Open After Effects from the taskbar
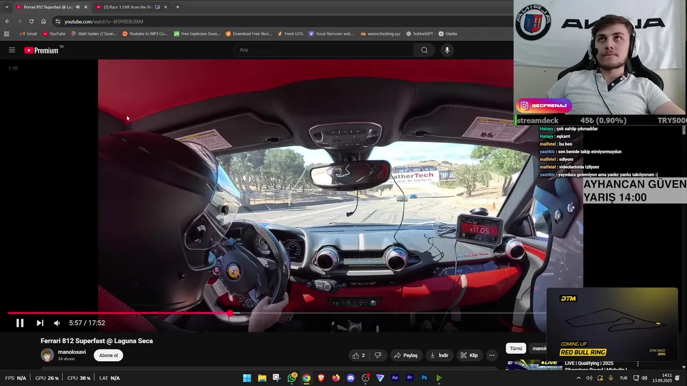This screenshot has height=386, width=687. (x=395, y=378)
